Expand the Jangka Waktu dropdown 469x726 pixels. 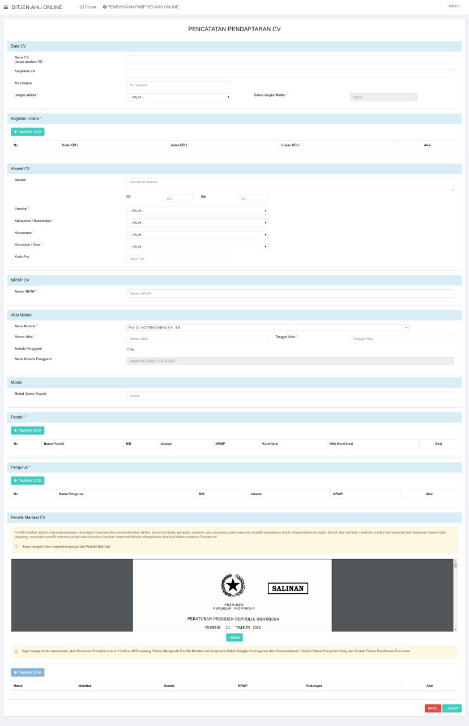178,97
